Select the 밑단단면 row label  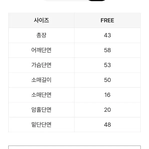click(41, 124)
